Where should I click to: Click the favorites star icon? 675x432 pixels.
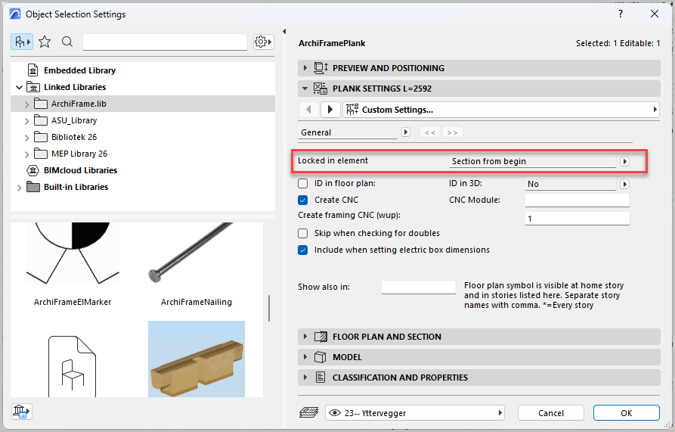point(45,42)
